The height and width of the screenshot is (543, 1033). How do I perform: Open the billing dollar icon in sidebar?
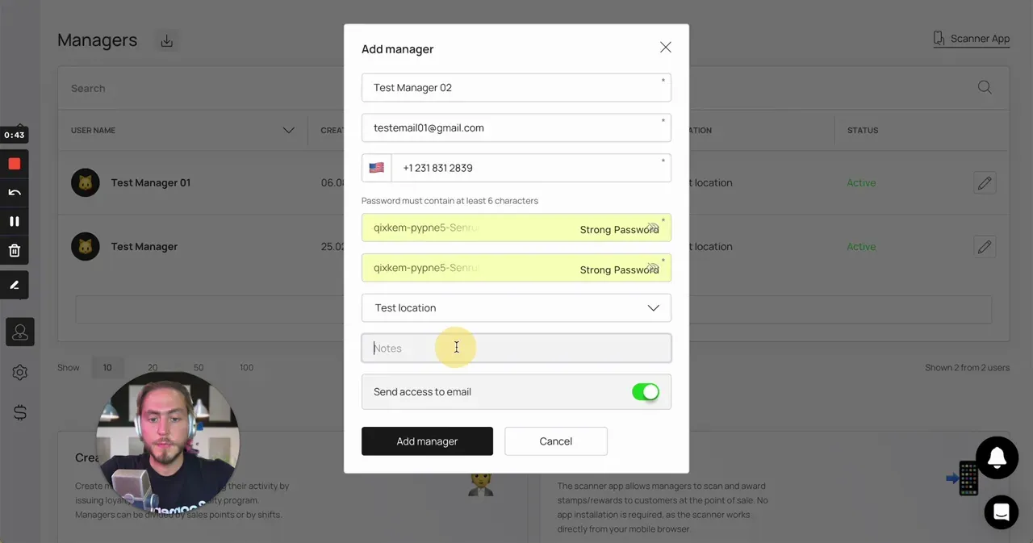point(20,412)
